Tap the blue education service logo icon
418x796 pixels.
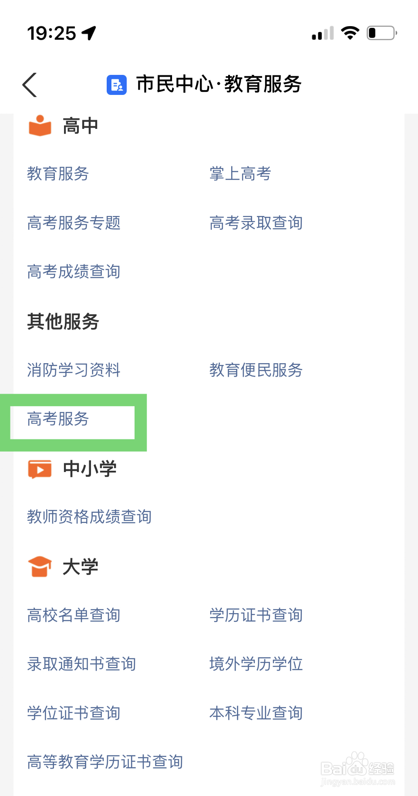tap(117, 84)
